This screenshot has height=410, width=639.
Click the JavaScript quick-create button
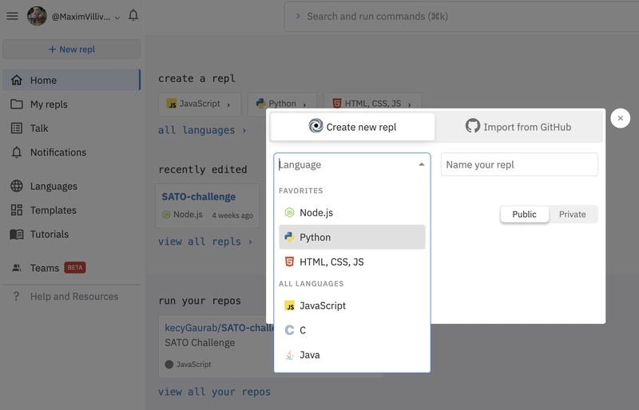(200, 104)
